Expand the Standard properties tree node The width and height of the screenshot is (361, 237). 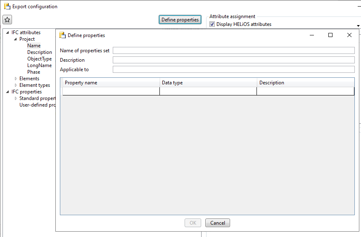pyautogui.click(x=16, y=98)
